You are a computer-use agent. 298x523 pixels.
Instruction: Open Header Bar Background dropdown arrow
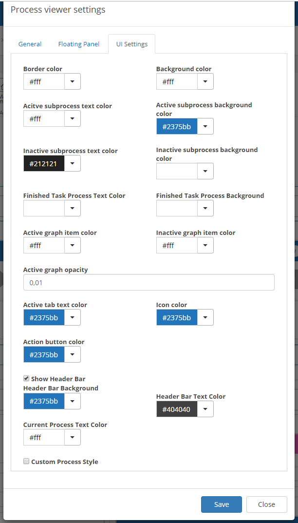pos(73,401)
